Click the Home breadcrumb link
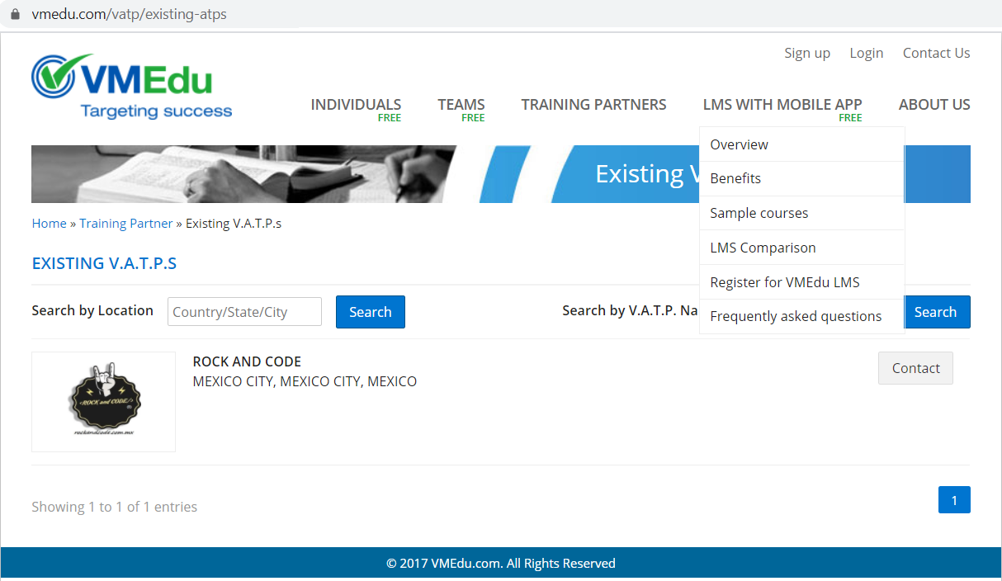This screenshot has width=1002, height=581. point(49,224)
